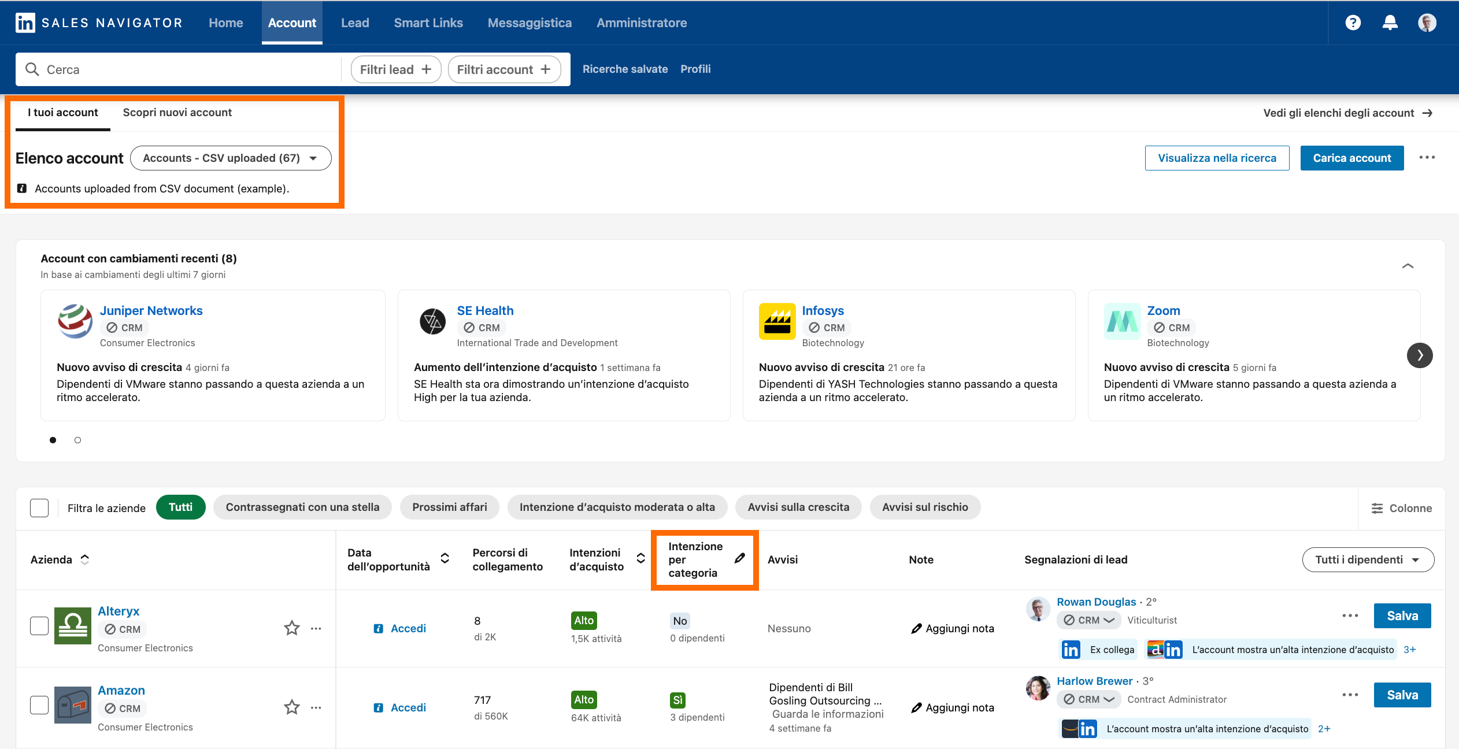This screenshot has width=1459, height=749.
Task: Go to the Home tab
Action: [225, 23]
